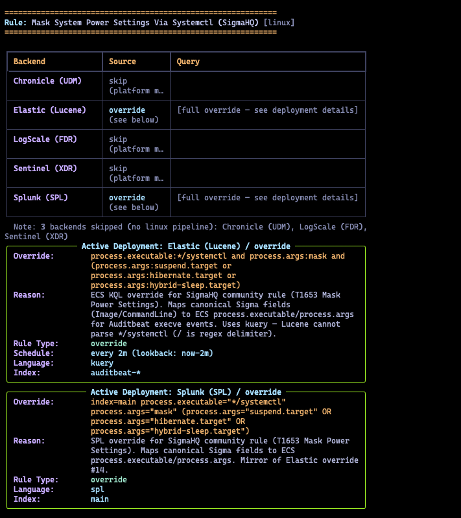Click the Splunk panel 'Rule Type:' override value
Screen dimensions: 461x518
[109, 480]
